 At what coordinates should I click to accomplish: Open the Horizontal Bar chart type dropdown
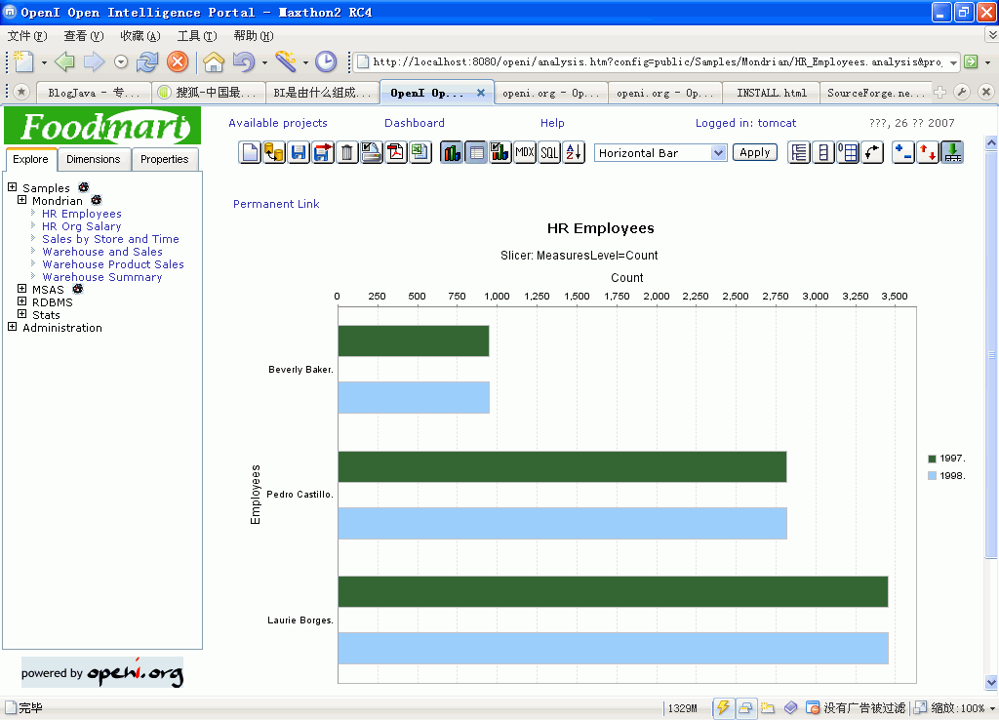[660, 153]
